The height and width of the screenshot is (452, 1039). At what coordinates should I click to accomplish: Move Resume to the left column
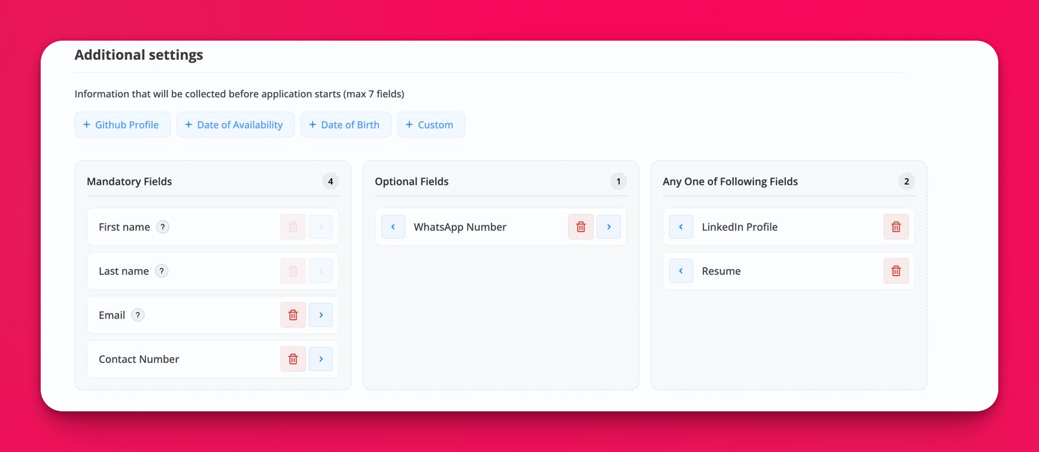pyautogui.click(x=681, y=271)
